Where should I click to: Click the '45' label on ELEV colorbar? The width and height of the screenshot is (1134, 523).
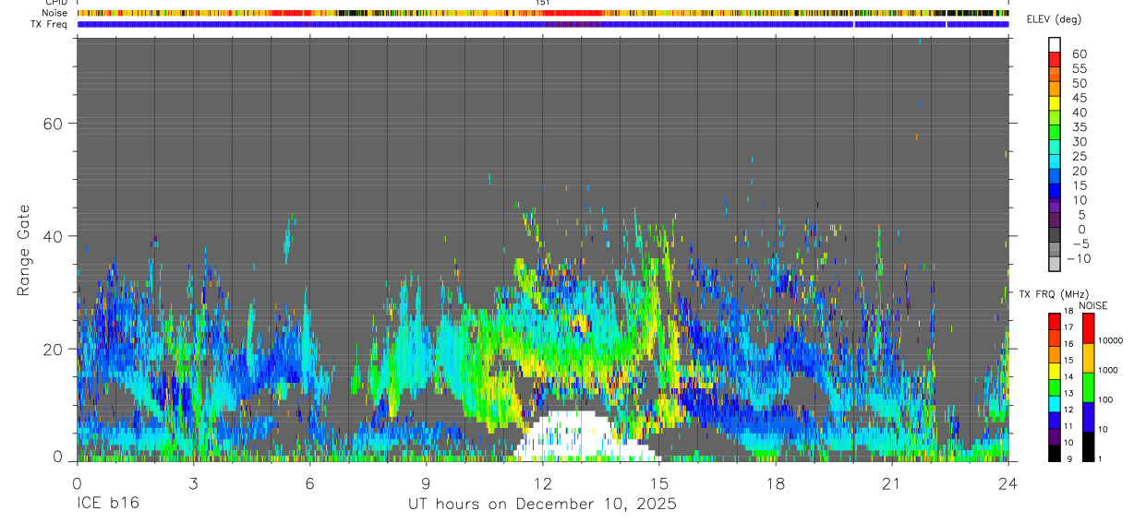point(1079,99)
